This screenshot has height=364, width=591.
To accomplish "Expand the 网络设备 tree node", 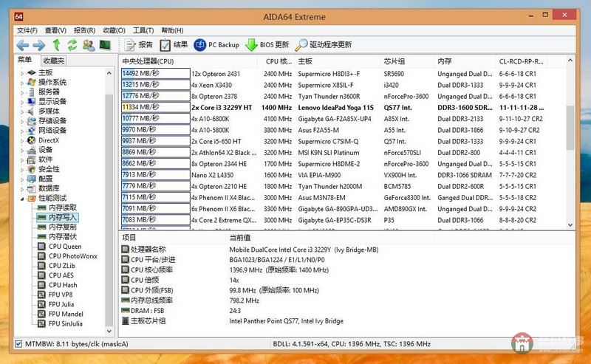I will (22, 131).
